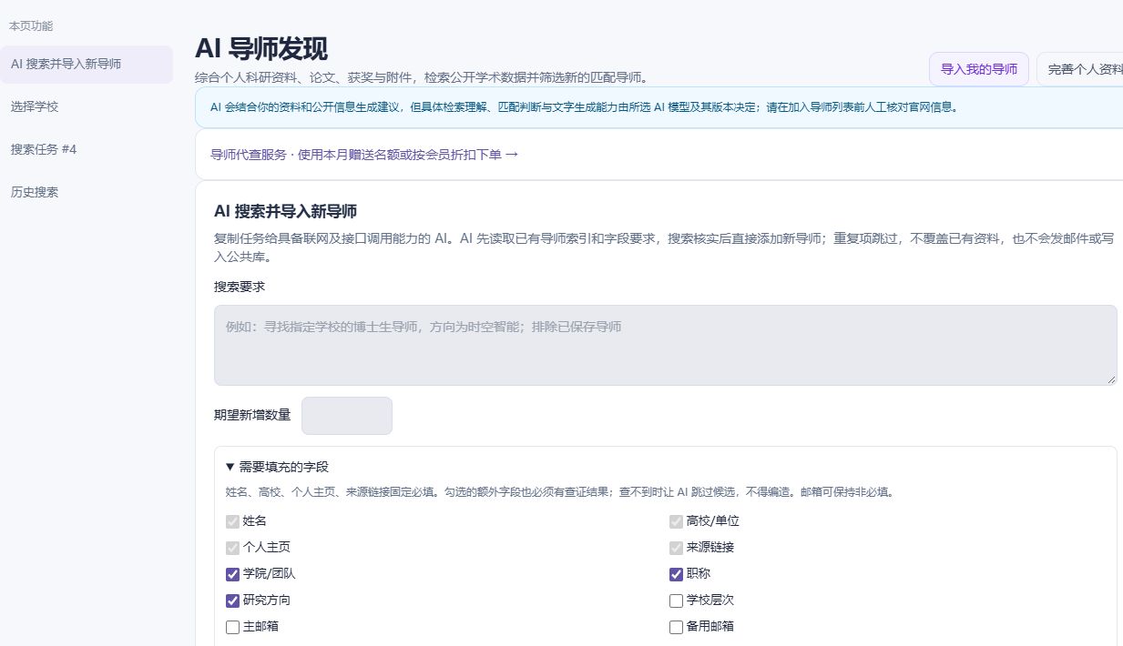Uncheck the 研究方向 checkbox
This screenshot has width=1123, height=646.
(232, 601)
